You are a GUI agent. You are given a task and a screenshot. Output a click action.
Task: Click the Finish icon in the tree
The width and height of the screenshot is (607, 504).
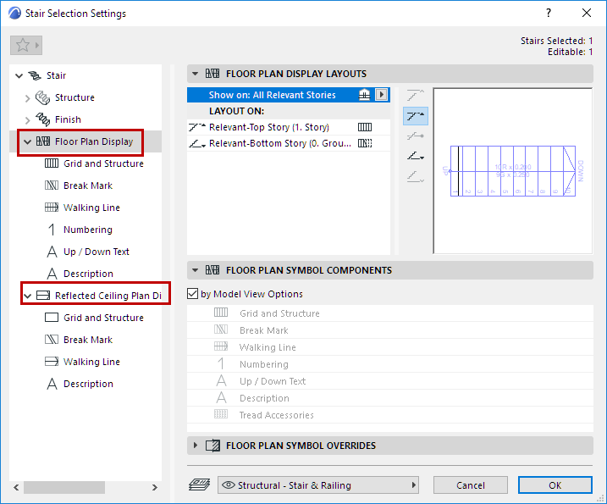pyautogui.click(x=42, y=119)
